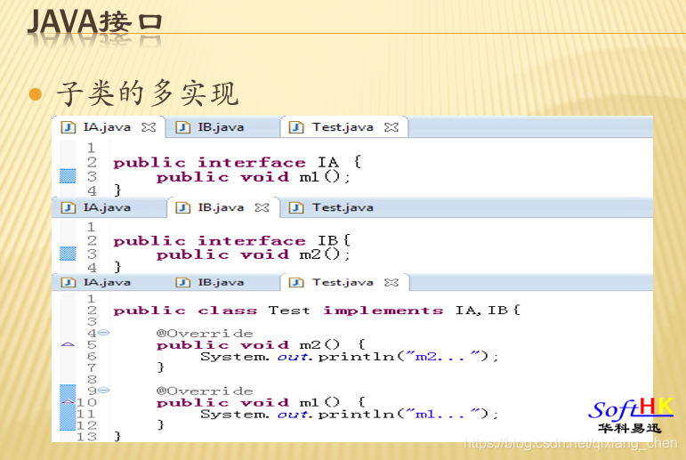Close Test.java tab above the Test class code

pos(391,282)
